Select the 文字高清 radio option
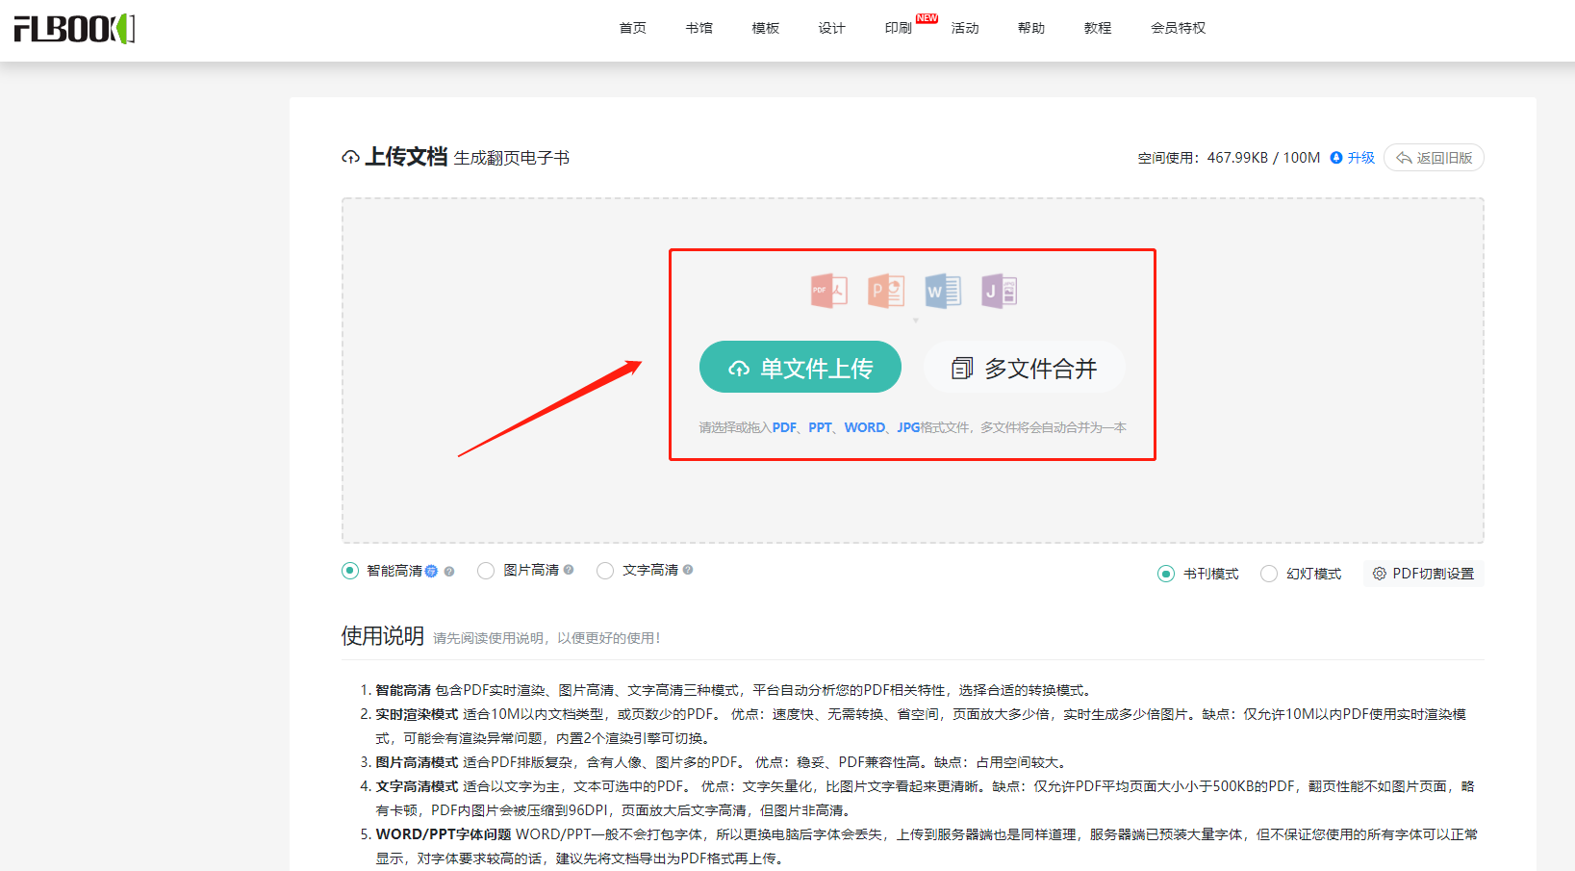The height and width of the screenshot is (871, 1575). [605, 571]
